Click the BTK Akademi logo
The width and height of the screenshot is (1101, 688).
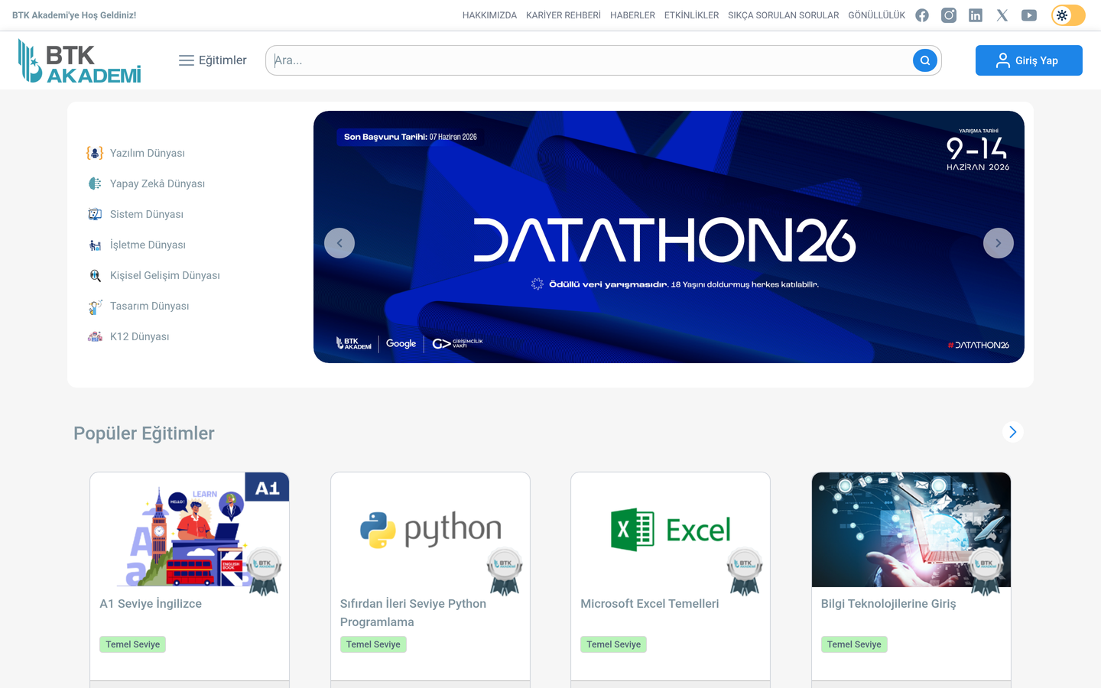pyautogui.click(x=80, y=60)
